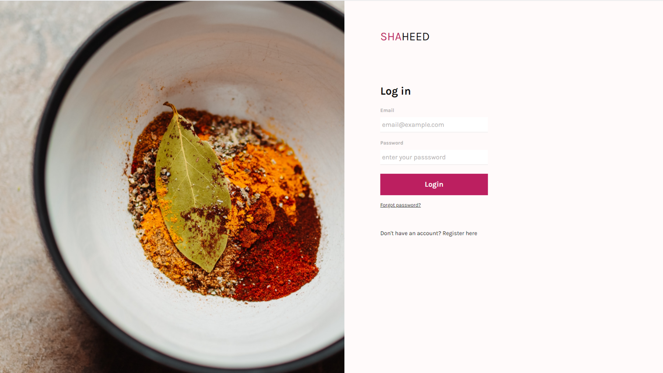Click the SHAHEED logo
The height and width of the screenshot is (373, 663).
[x=404, y=37]
